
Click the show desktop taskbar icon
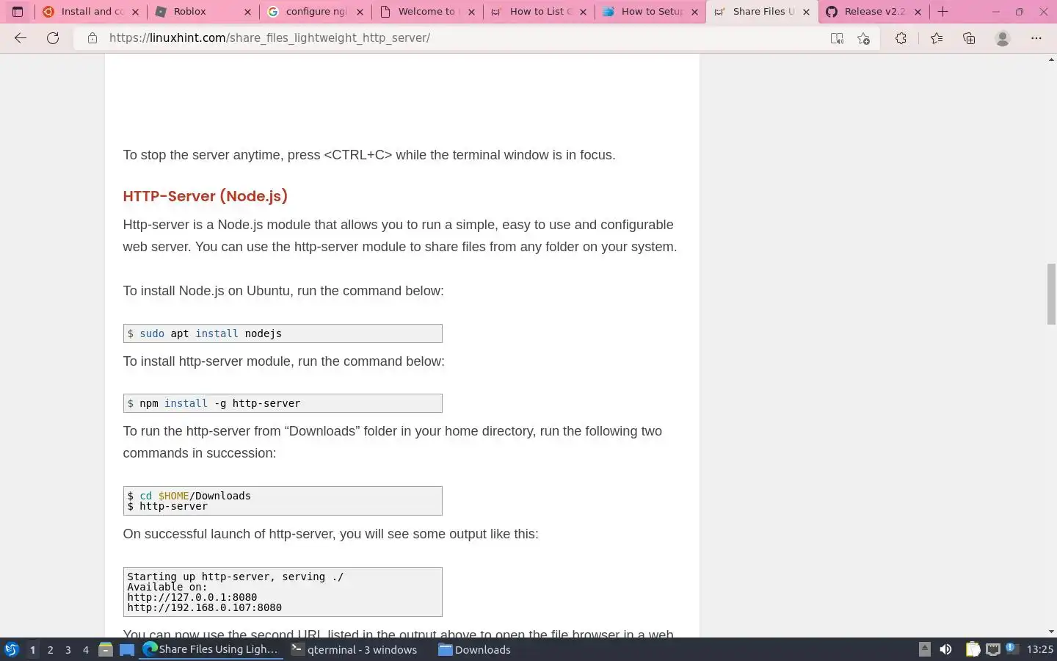(127, 649)
